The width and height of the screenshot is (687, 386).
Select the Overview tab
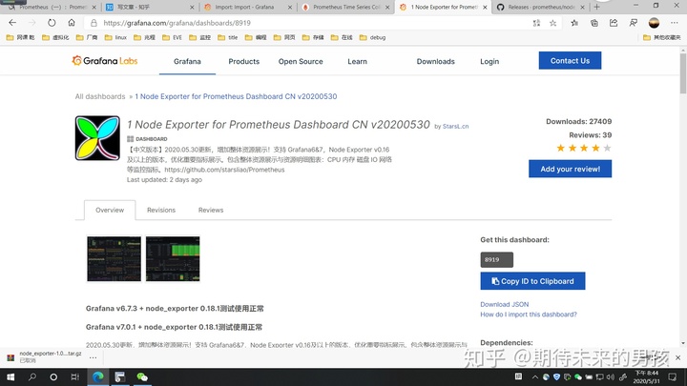click(x=110, y=210)
